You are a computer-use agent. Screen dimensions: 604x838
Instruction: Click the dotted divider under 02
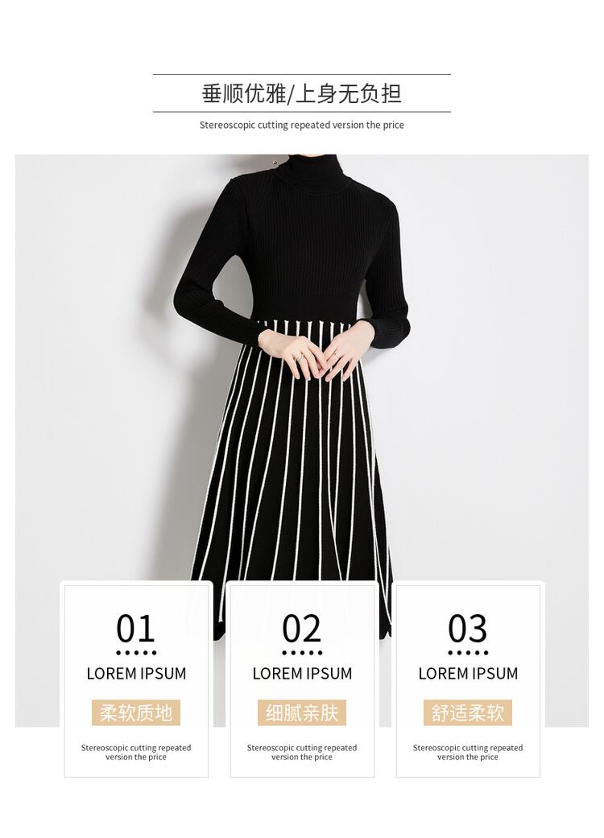(302, 653)
